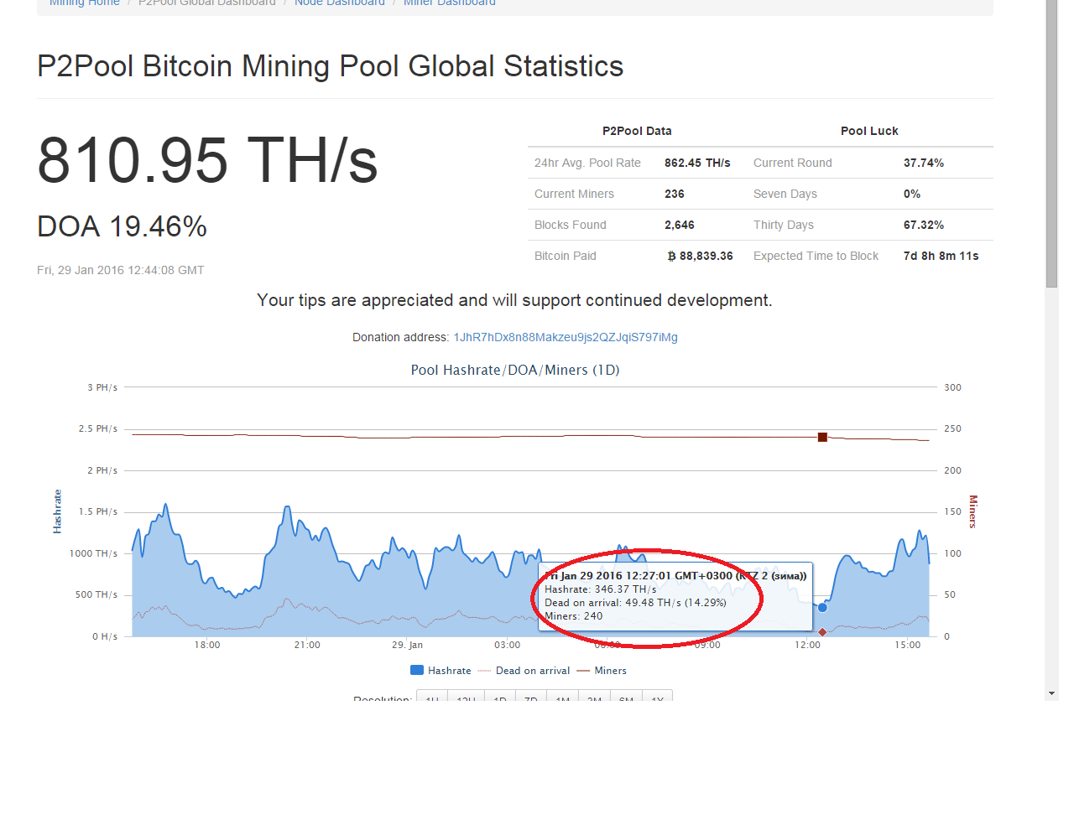The image size is (1074, 825).
Task: Click tooltip line Miners: 240
Action: 574,616
